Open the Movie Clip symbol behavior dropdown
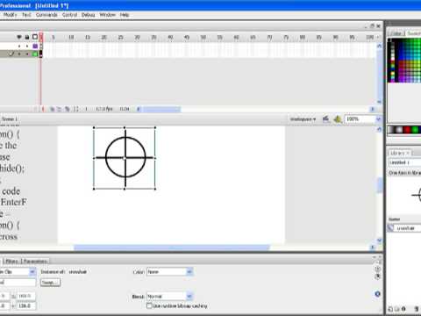This screenshot has width=421, height=316. click(18, 272)
